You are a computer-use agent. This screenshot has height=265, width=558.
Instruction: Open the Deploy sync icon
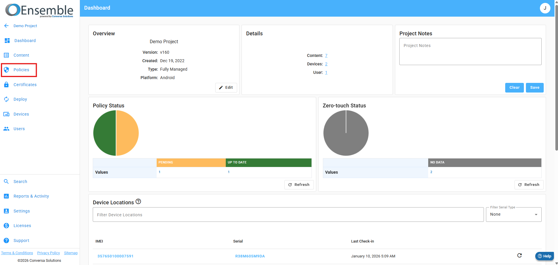[6, 99]
